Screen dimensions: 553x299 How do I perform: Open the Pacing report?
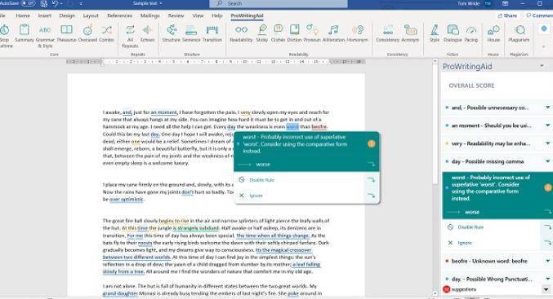[x=471, y=33]
